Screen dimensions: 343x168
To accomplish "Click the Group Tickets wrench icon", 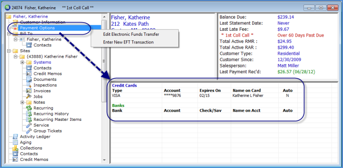I will [29, 131].
